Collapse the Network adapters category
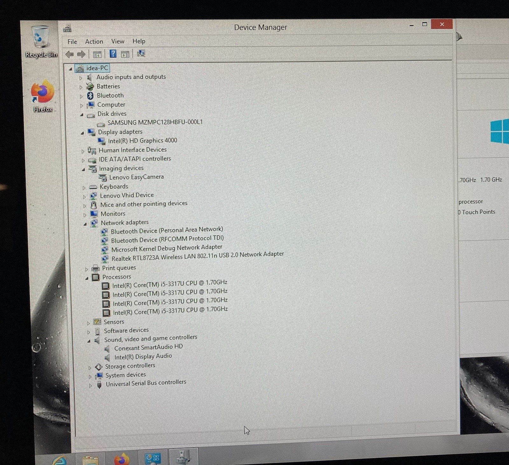Viewport: 509px width, 465px height. coord(85,224)
